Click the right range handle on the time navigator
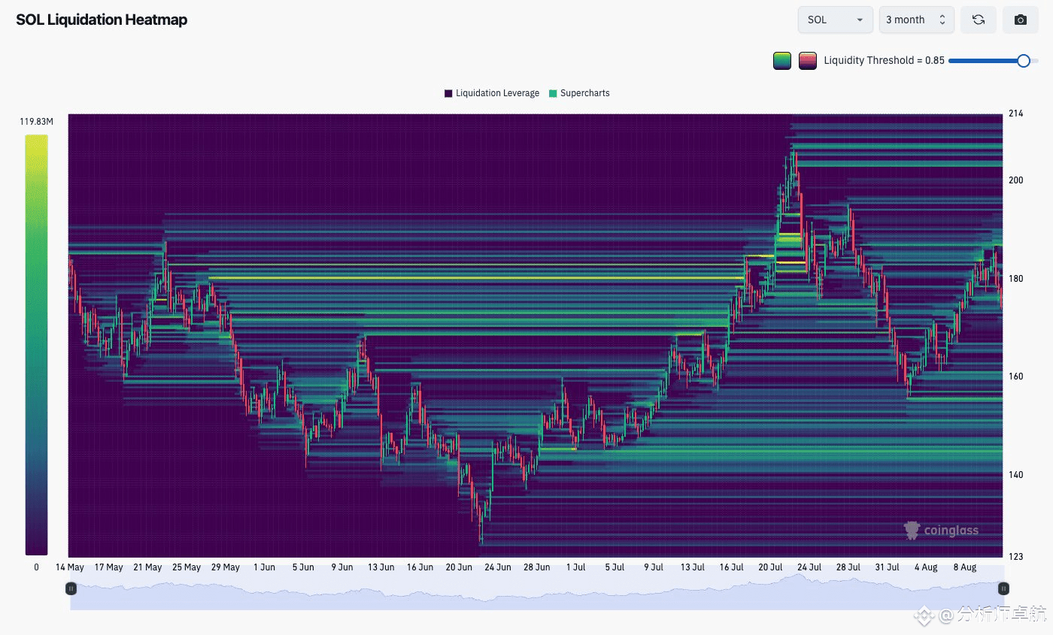The height and width of the screenshot is (635, 1053). pos(1003,588)
